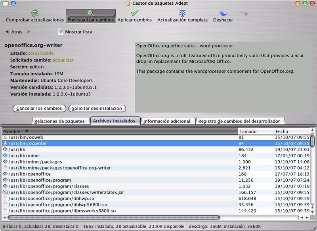Click the Nombre column header
Screen dimensions: 317x231
pos(120,131)
